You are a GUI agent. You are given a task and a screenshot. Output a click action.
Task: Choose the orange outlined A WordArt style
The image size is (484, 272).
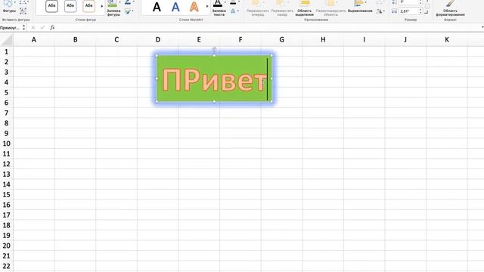tap(194, 7)
